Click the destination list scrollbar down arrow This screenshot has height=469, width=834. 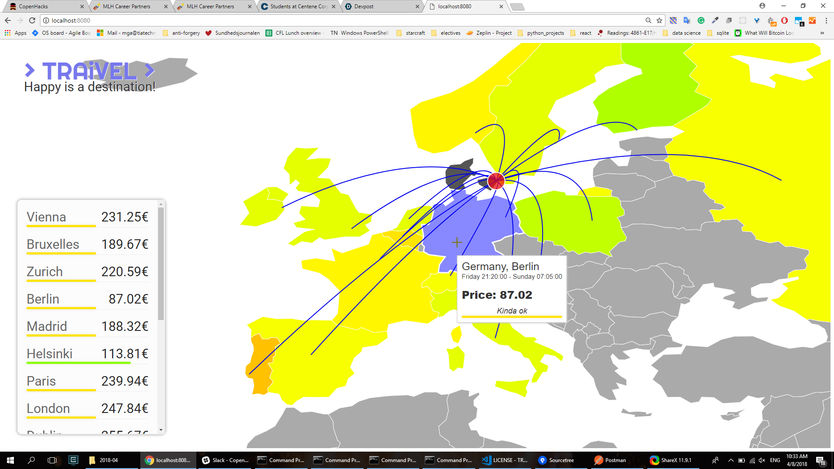[x=161, y=430]
